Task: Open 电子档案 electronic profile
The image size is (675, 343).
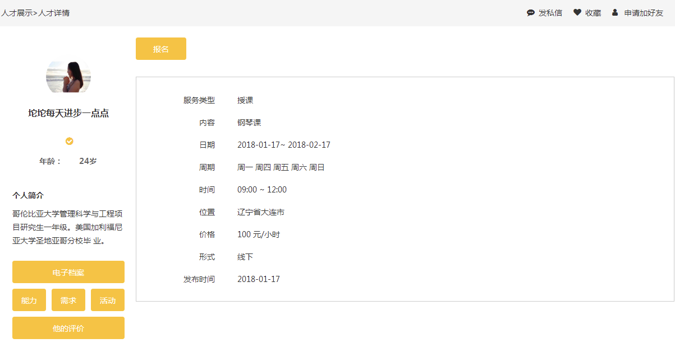Action: pos(68,272)
